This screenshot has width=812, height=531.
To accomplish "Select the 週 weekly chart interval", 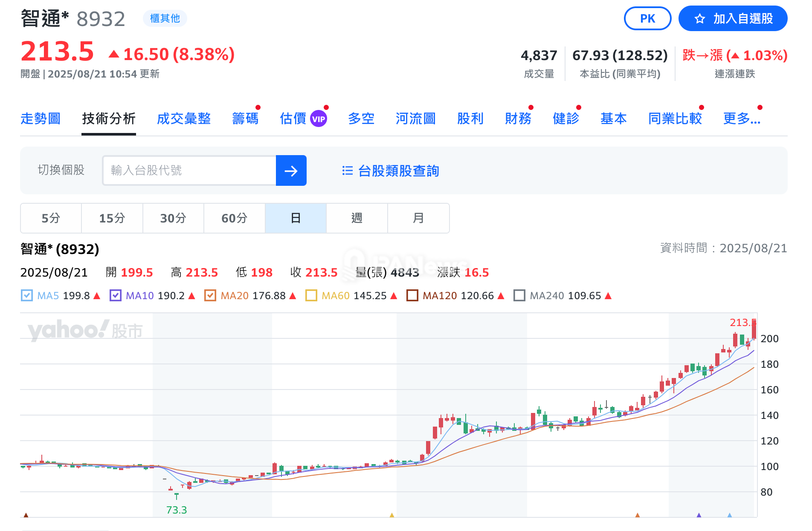I will (x=357, y=218).
